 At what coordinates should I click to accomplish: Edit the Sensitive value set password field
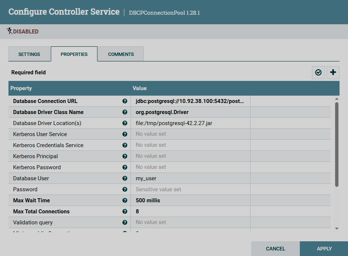point(191,189)
